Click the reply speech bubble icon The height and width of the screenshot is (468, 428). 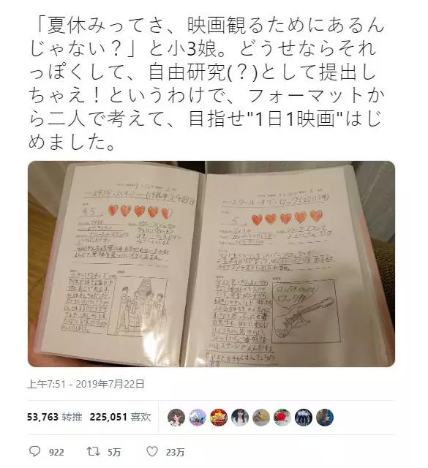pyautogui.click(x=34, y=451)
